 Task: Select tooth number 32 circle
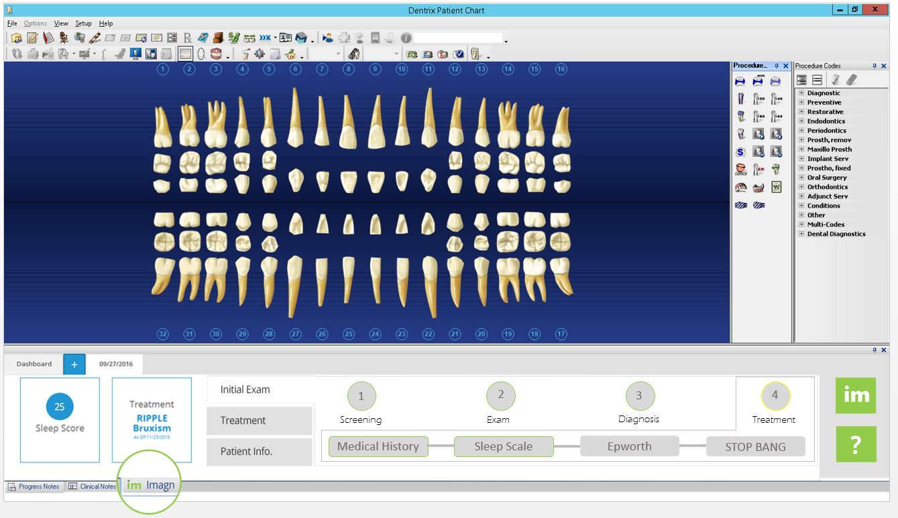163,333
